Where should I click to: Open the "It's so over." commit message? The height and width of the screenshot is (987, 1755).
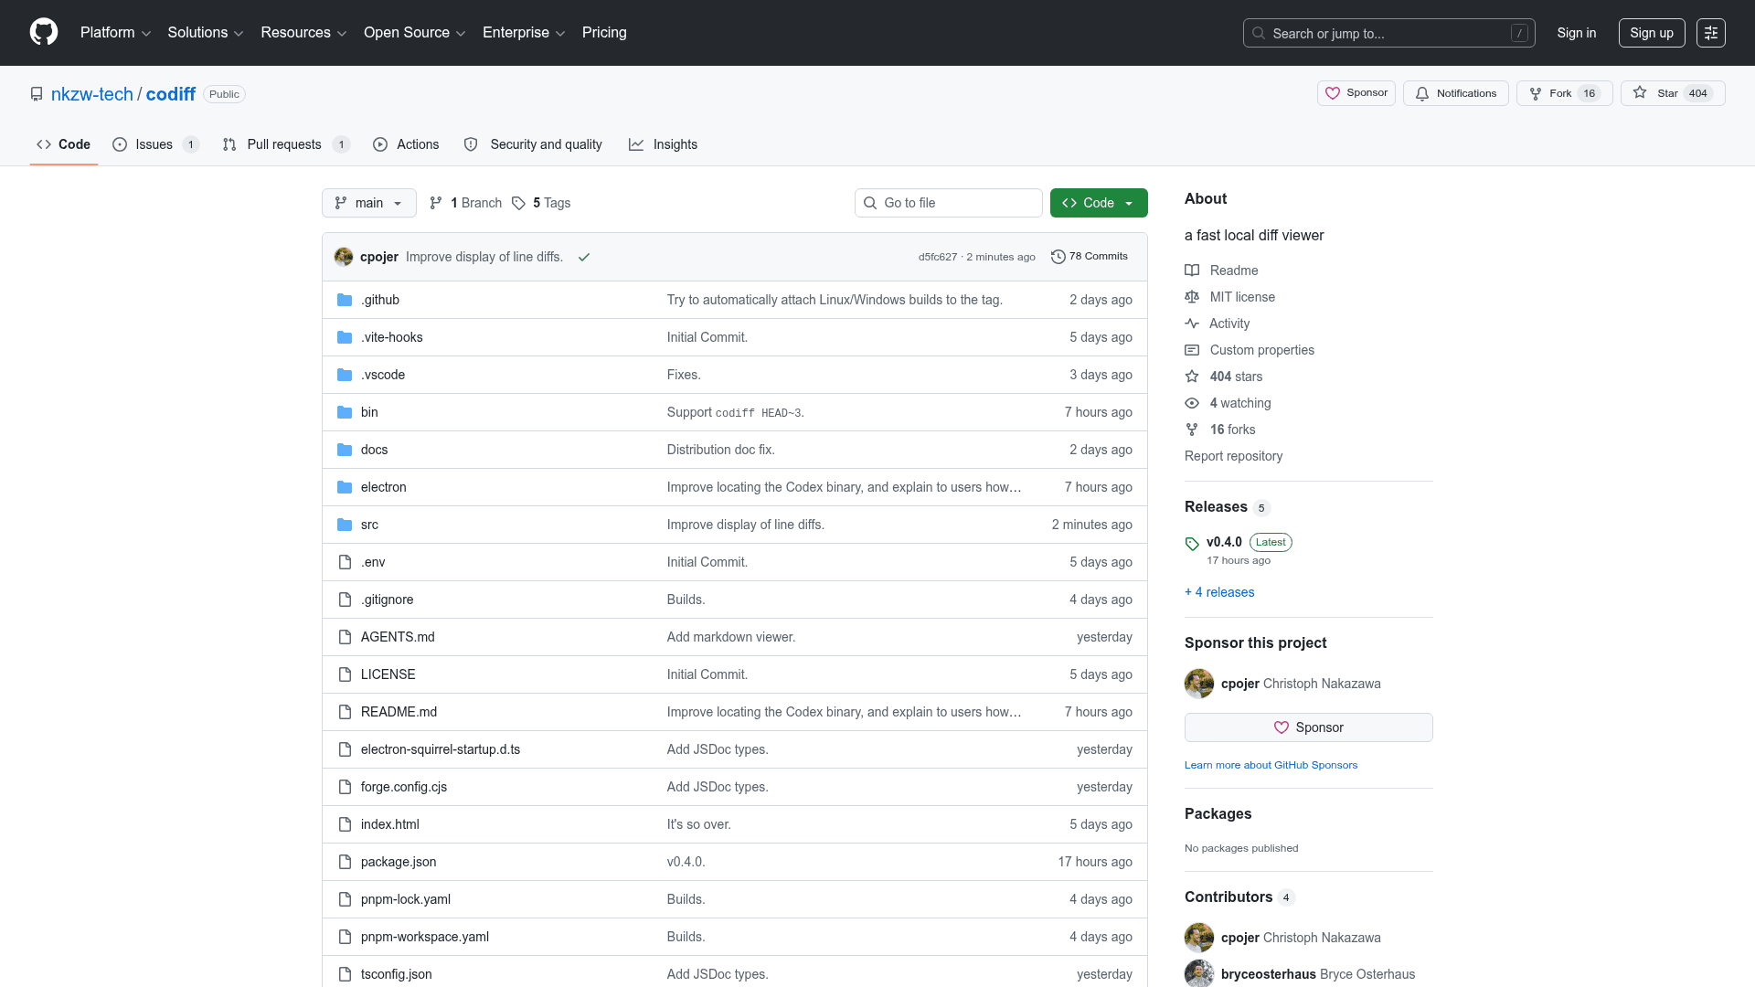pyautogui.click(x=699, y=824)
